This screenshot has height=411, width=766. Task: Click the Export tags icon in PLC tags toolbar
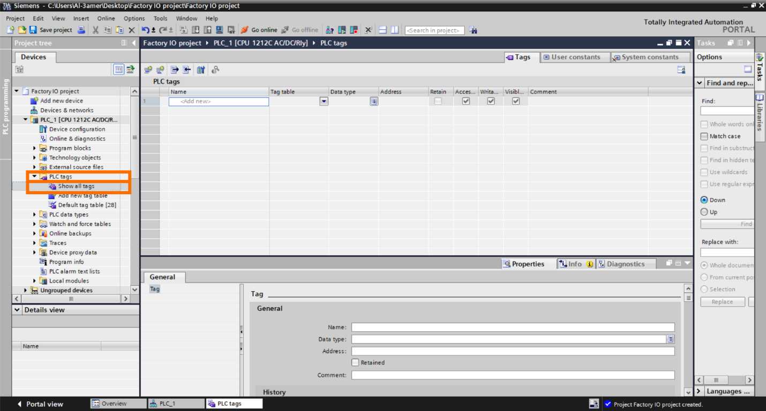click(175, 70)
